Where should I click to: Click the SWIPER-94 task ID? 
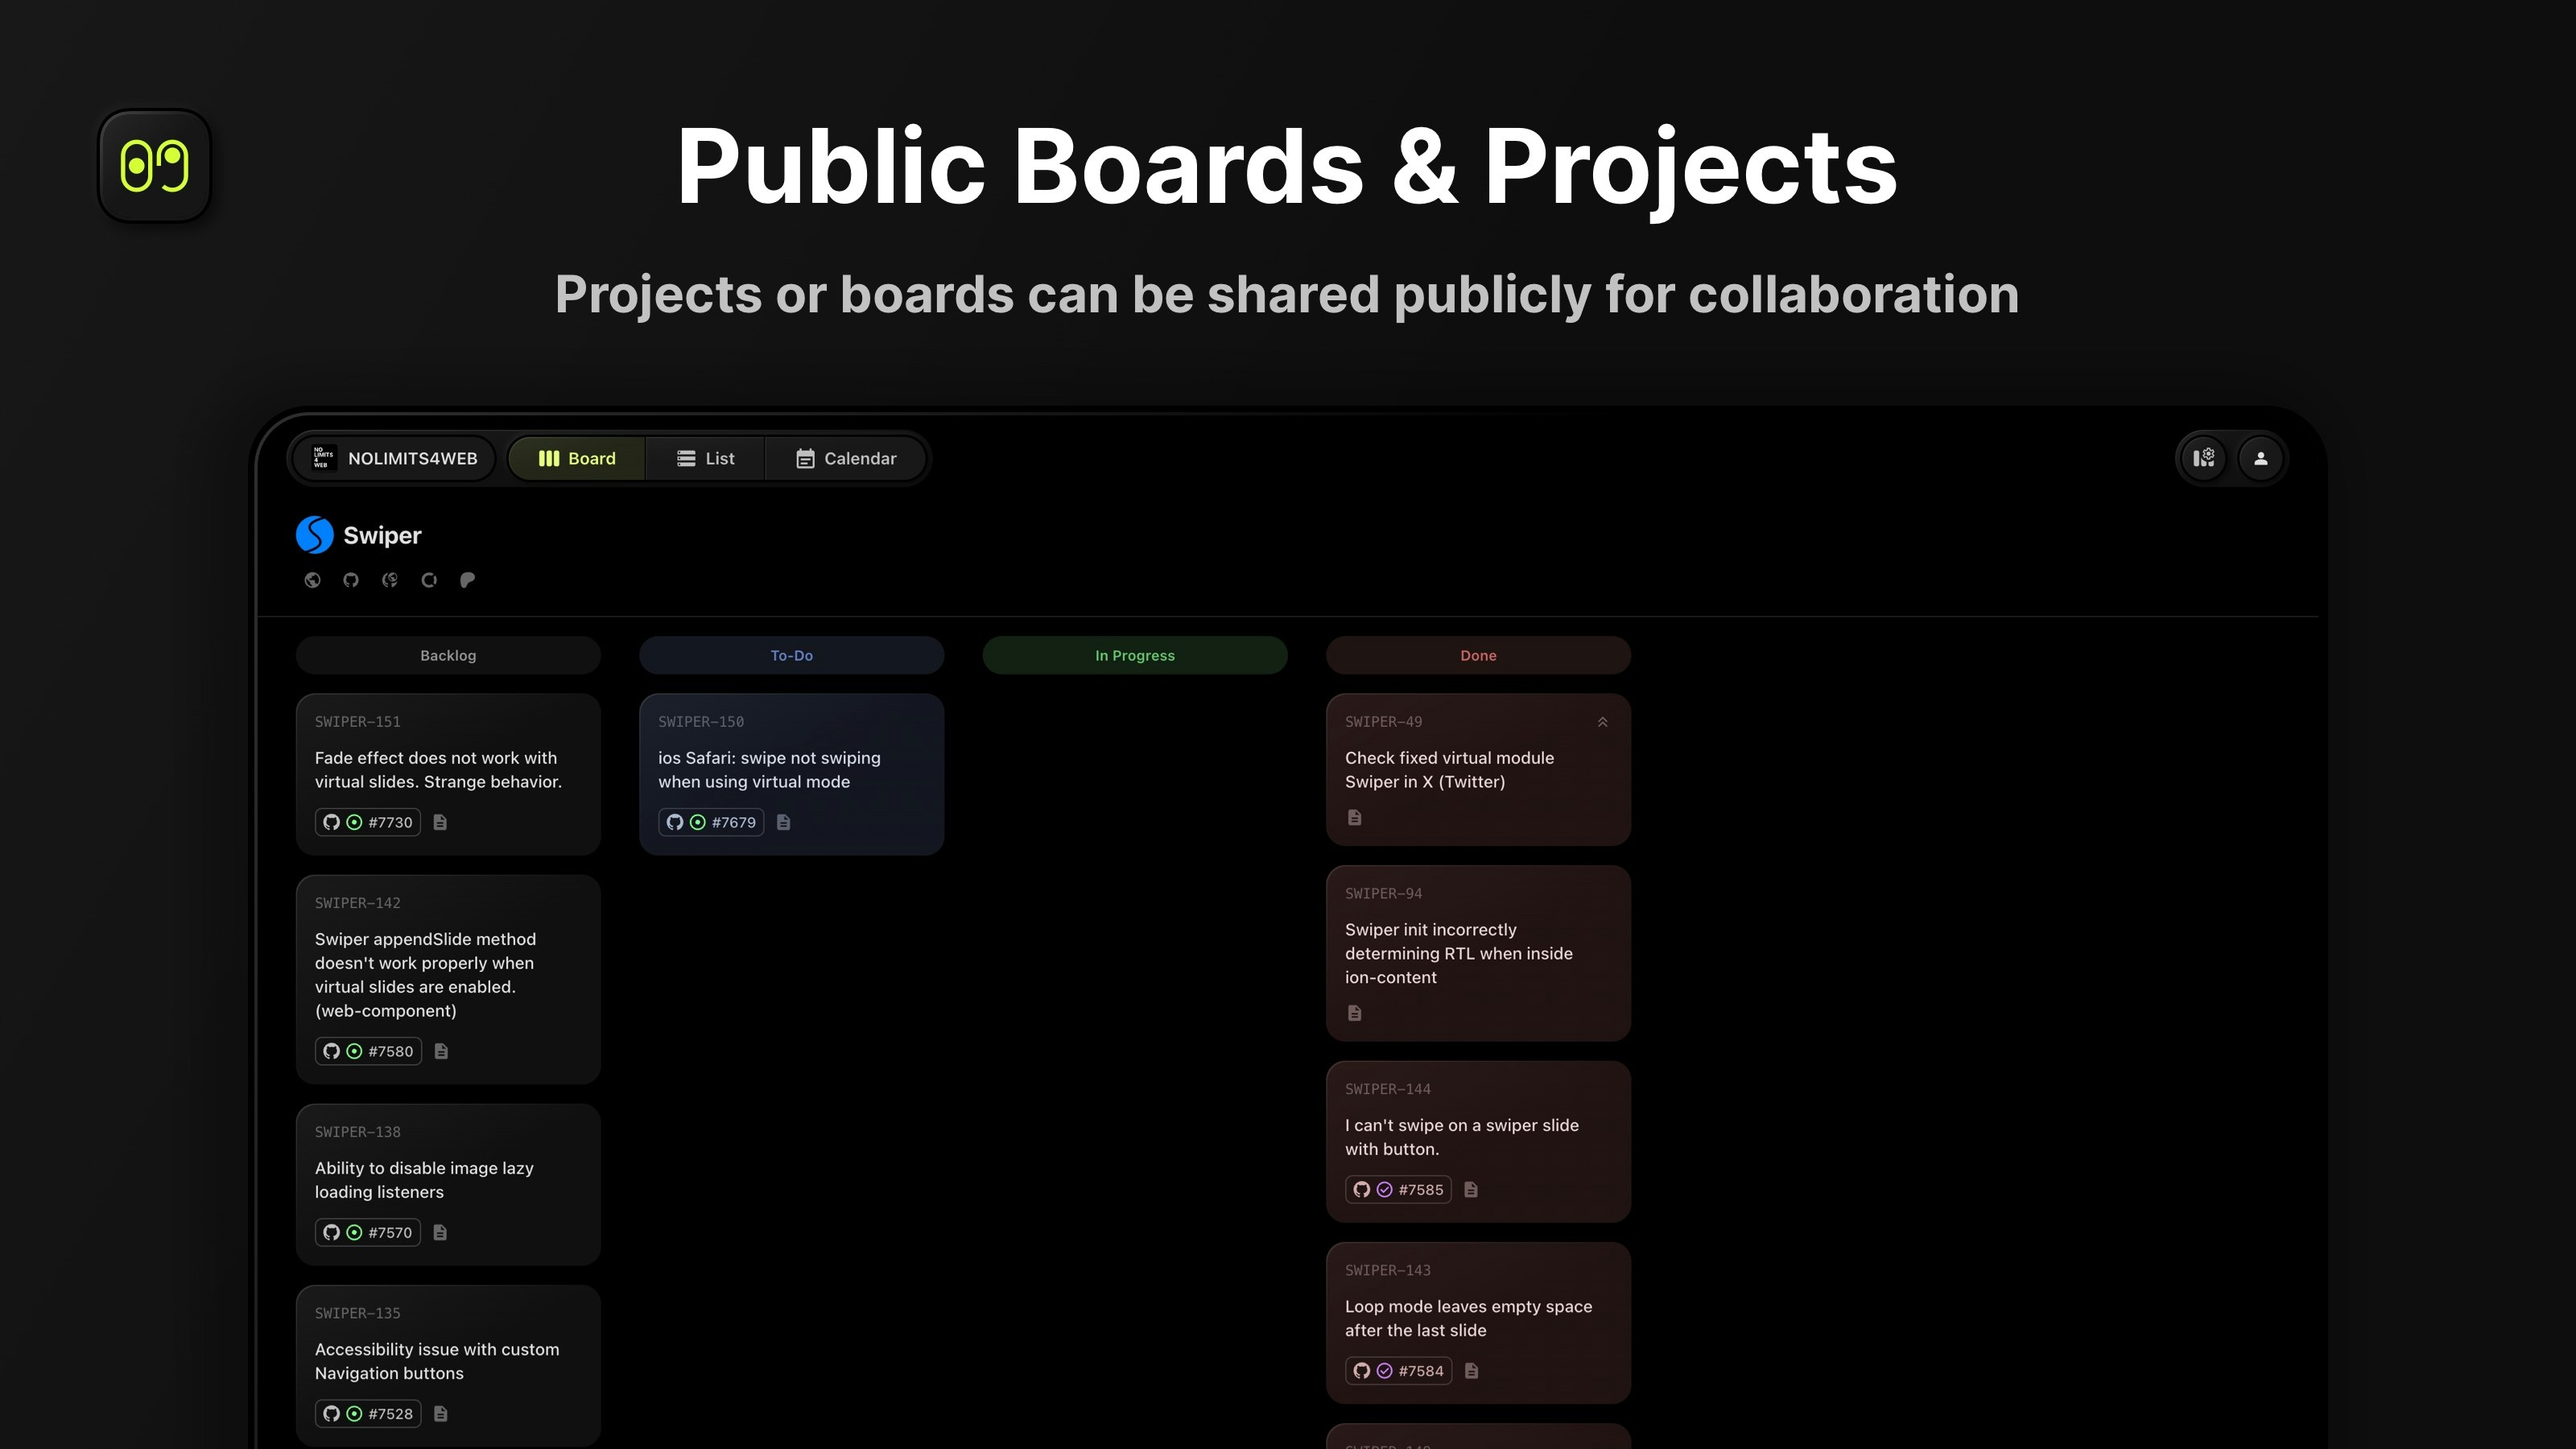[x=1383, y=894]
